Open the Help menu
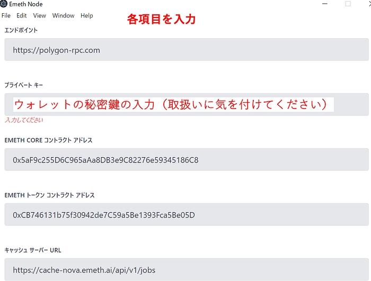The height and width of the screenshot is (281, 371). point(87,16)
